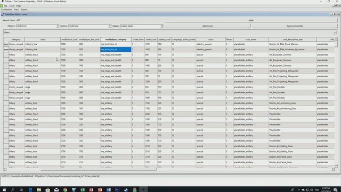
Task: Expand the Filters panel arrow
Action: 335,33
